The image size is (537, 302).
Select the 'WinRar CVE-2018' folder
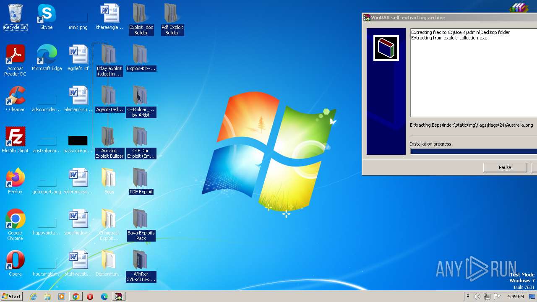tap(141, 266)
